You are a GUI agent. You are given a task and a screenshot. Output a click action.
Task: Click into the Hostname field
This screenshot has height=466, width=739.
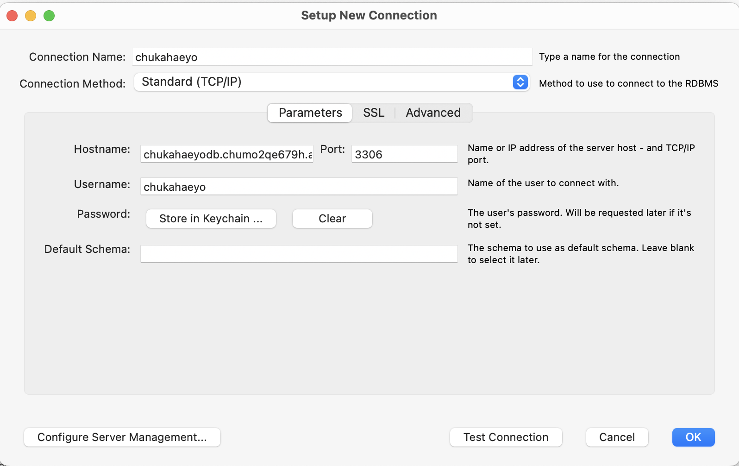[226, 154]
